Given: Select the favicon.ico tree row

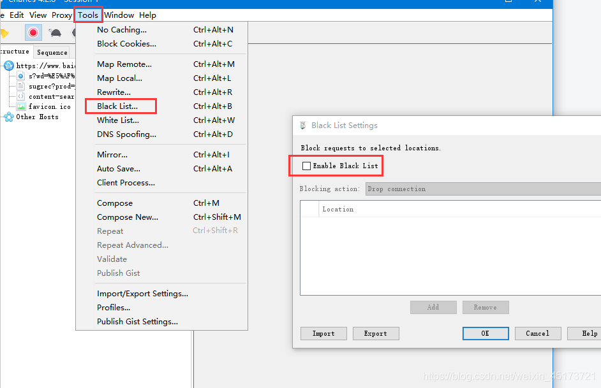Looking at the screenshot, I should [x=43, y=106].
